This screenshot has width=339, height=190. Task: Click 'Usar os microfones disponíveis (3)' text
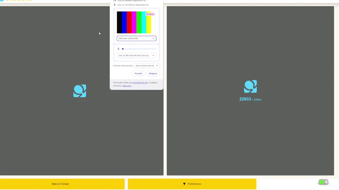pos(133,5)
